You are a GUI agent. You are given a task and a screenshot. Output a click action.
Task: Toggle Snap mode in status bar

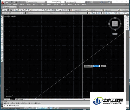[27, 108]
